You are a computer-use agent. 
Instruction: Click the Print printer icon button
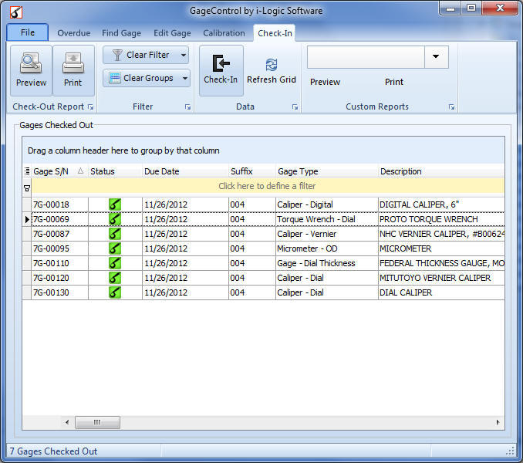pyautogui.click(x=73, y=63)
